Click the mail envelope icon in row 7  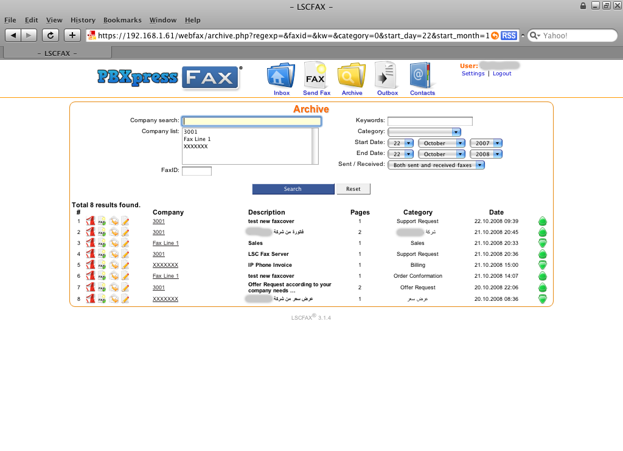tap(114, 287)
